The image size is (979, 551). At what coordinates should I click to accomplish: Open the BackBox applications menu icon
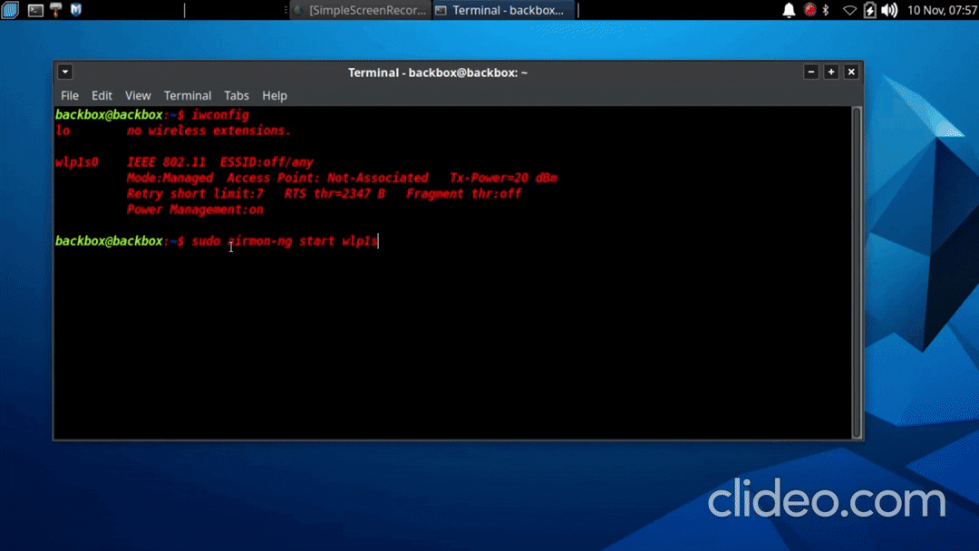click(9, 10)
